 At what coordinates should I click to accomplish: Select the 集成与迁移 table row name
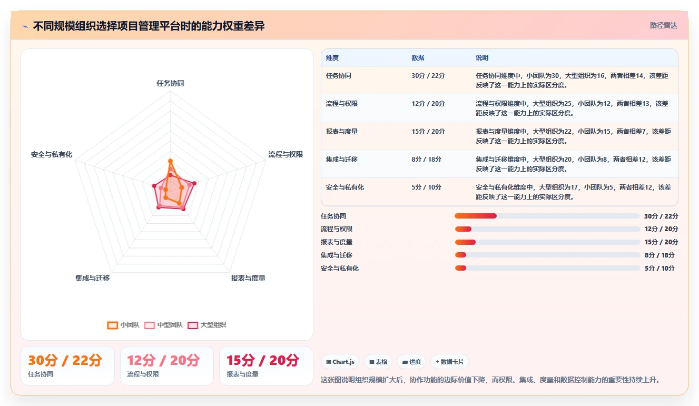(x=342, y=160)
